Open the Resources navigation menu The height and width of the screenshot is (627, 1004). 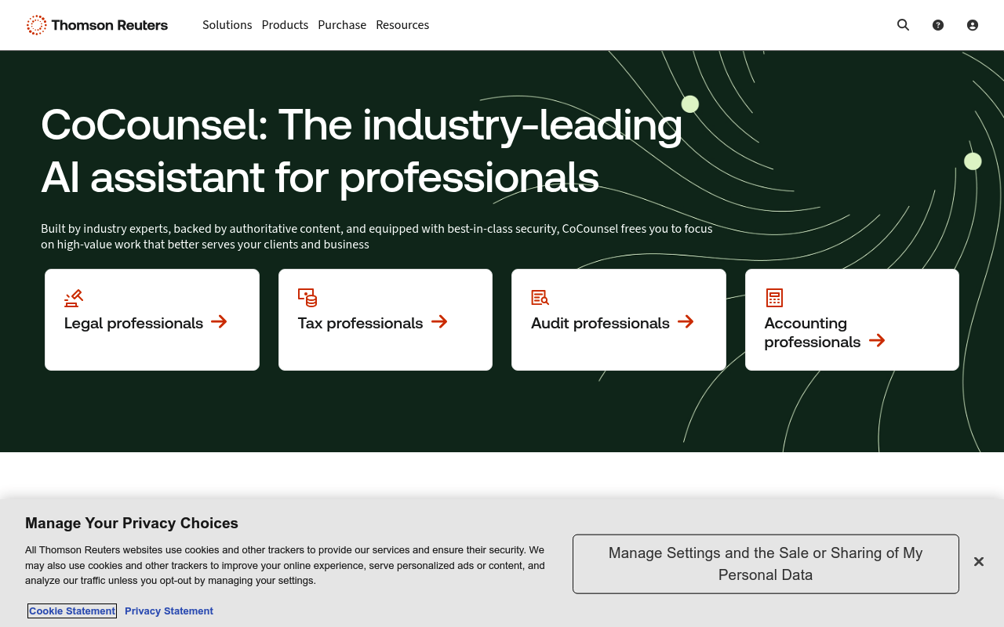[402, 25]
